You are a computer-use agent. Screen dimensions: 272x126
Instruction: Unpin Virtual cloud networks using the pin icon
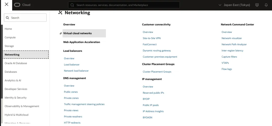coord(61,33)
